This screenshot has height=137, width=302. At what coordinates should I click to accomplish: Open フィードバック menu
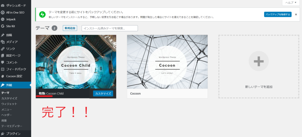(16, 69)
